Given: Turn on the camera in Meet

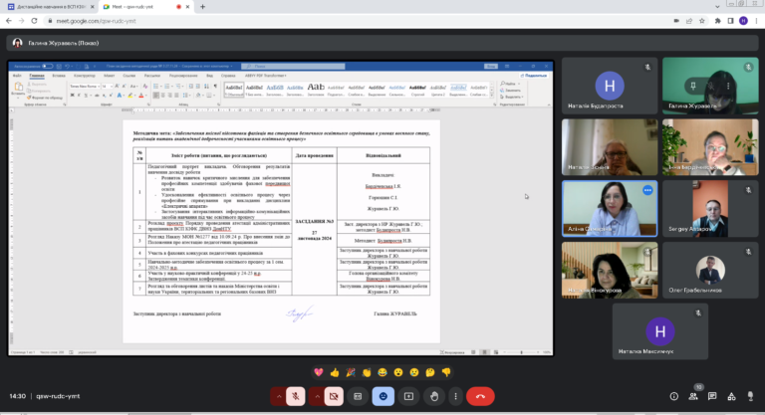Looking at the screenshot, I should click(334, 396).
